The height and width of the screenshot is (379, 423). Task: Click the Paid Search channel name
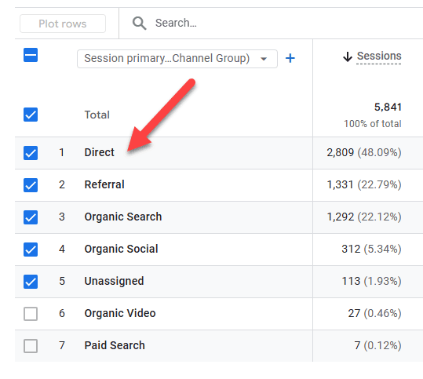(115, 345)
